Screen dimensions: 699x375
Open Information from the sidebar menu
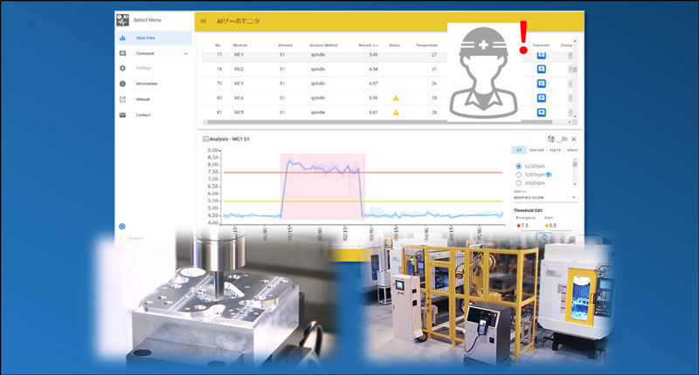[x=155, y=84]
